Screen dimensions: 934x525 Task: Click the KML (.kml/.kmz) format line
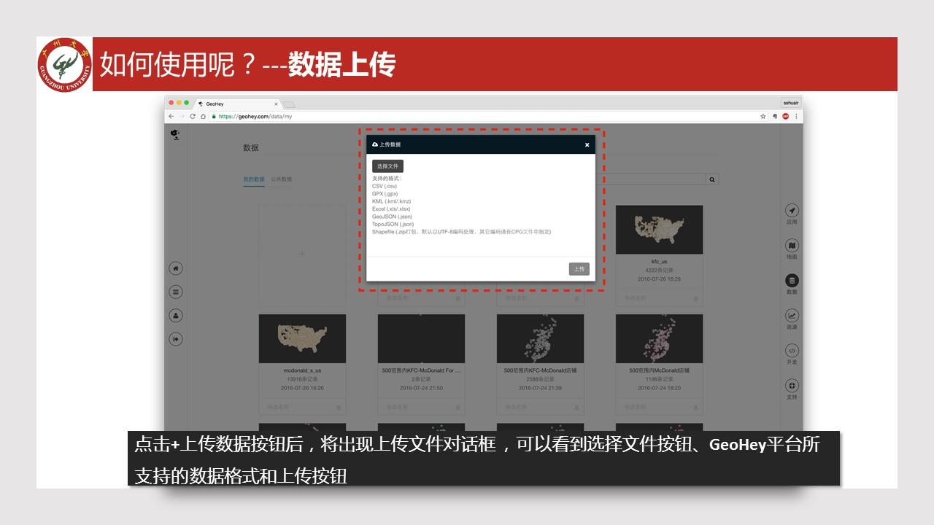pyautogui.click(x=392, y=201)
